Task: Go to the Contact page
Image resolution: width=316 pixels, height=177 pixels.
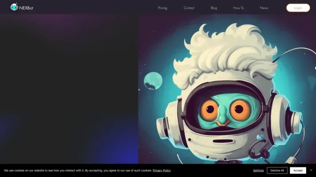Action: click(189, 8)
